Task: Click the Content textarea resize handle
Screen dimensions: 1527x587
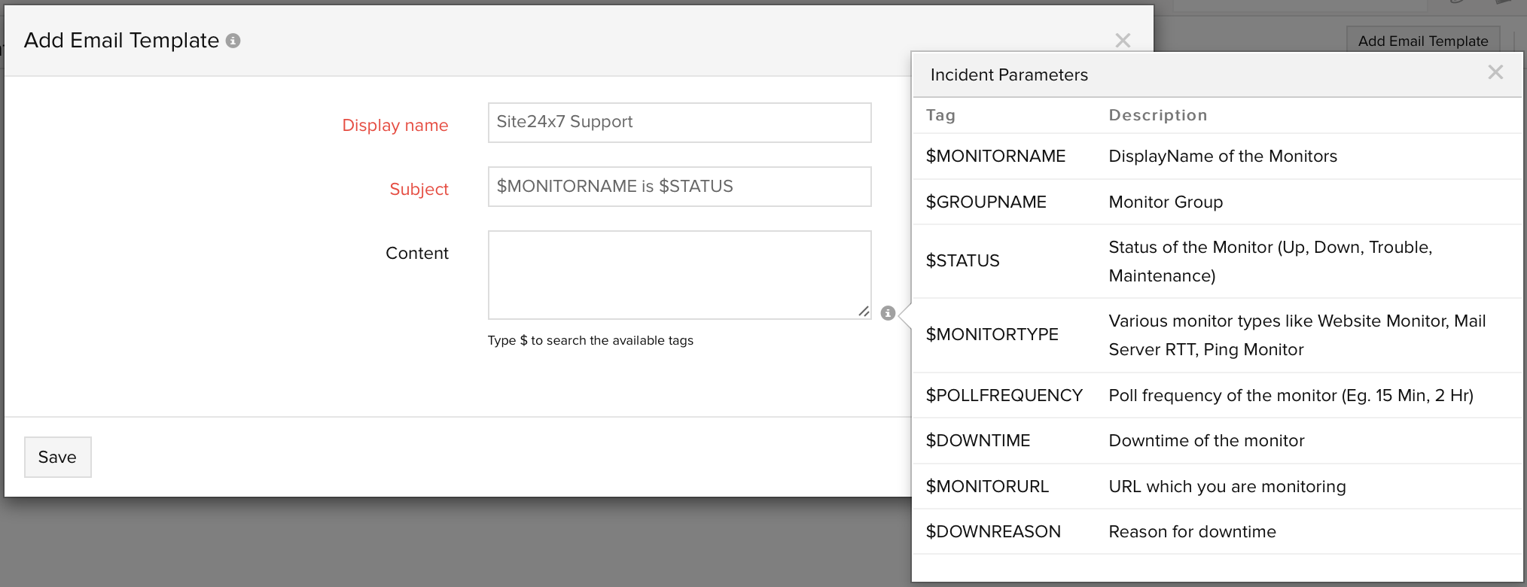Action: pyautogui.click(x=863, y=311)
